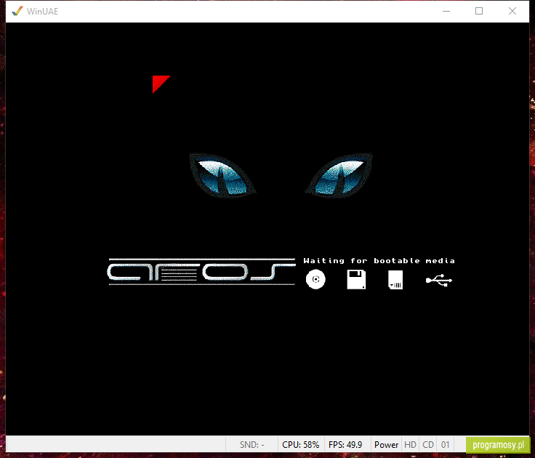
Task: Click the FPS: 49.9 status entry
Action: click(345, 445)
